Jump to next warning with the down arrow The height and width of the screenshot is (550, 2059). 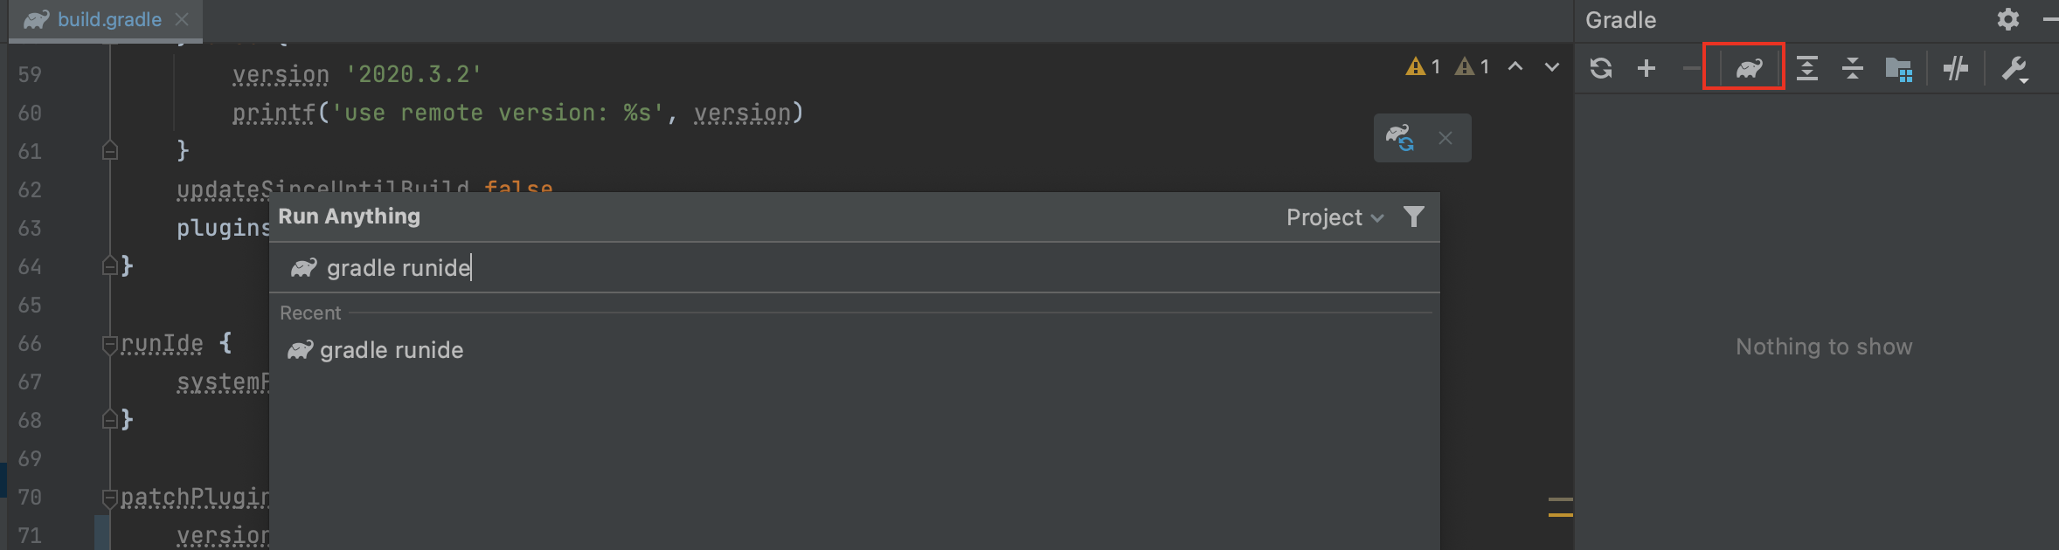[1551, 65]
